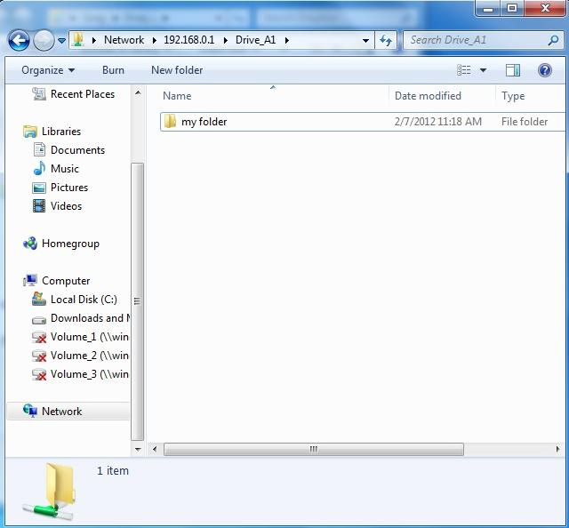The width and height of the screenshot is (569, 528).
Task: Click the Search Drive_A1 input field
Action: coord(476,40)
